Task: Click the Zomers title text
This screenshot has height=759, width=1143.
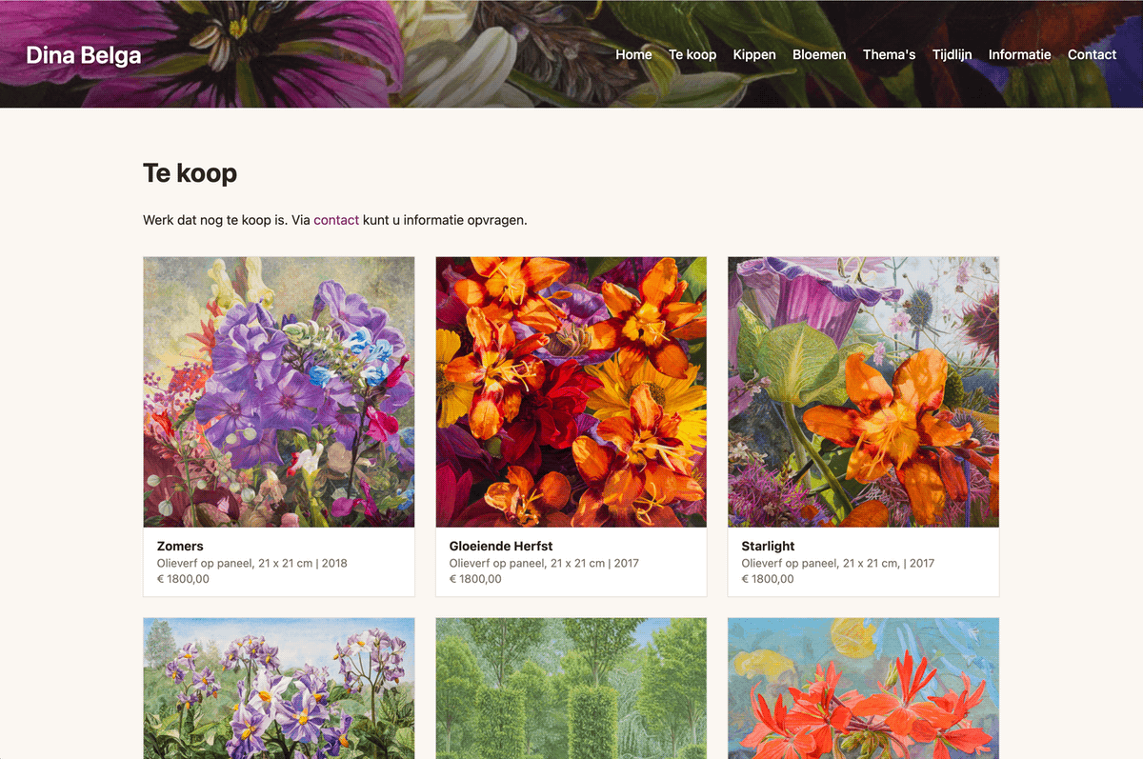Action: [180, 546]
